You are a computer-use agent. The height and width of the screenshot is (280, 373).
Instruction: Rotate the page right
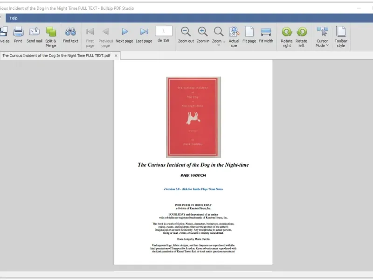point(287,37)
